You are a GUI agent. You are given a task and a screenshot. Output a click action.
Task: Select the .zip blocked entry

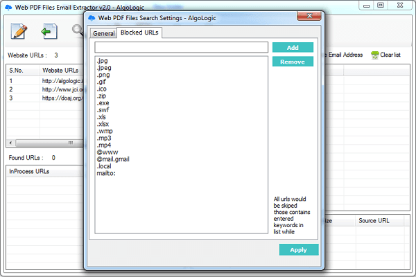click(x=101, y=96)
